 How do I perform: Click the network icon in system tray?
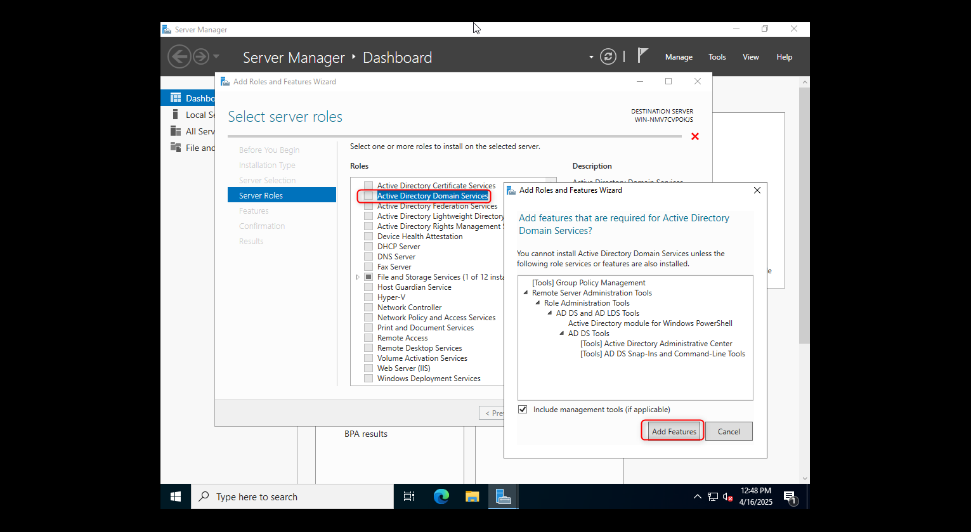tap(713, 496)
